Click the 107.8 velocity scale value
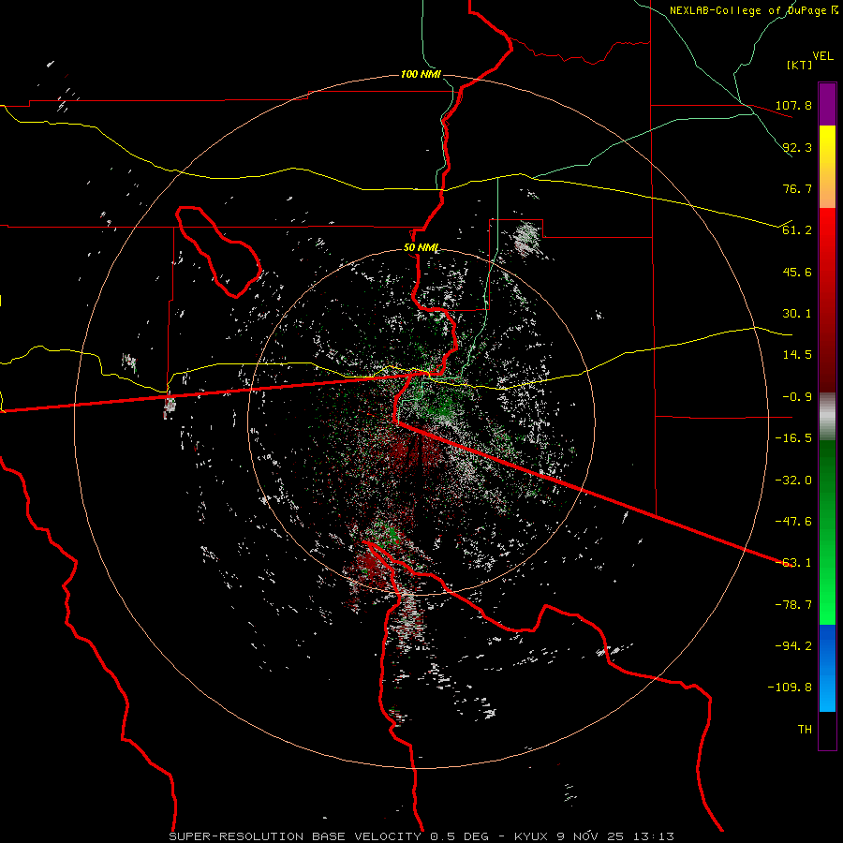This screenshot has height=843, width=843. pyautogui.click(x=793, y=105)
